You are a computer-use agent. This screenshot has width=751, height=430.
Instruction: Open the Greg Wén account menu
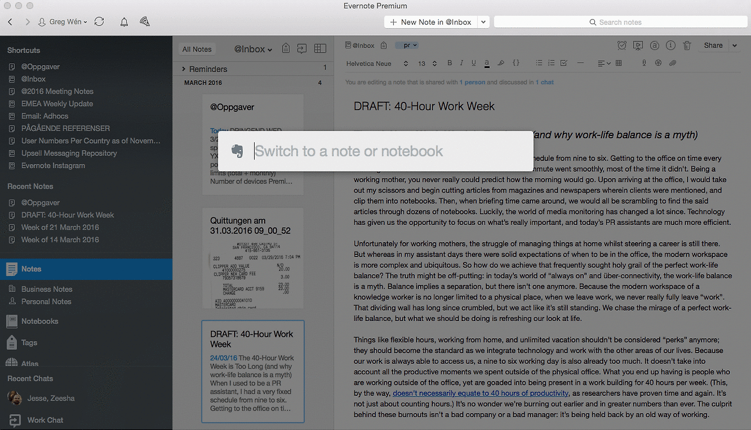[x=63, y=22]
